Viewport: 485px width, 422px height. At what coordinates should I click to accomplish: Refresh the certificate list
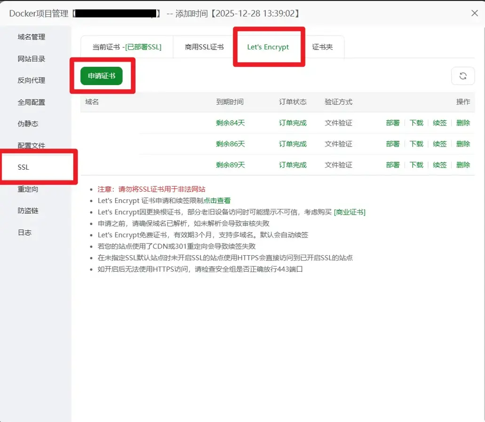point(463,76)
